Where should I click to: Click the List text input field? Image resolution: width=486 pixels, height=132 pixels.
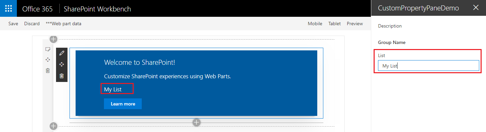click(x=428, y=66)
